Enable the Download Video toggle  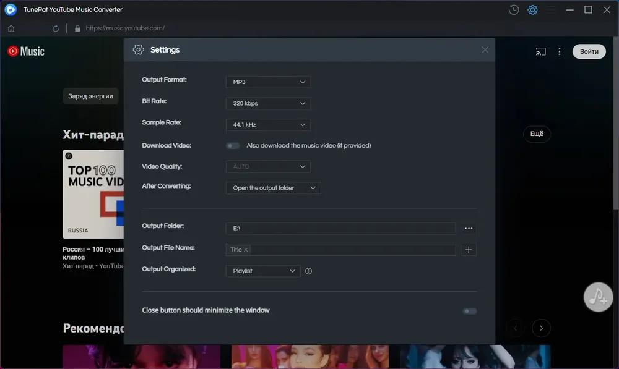[233, 146]
